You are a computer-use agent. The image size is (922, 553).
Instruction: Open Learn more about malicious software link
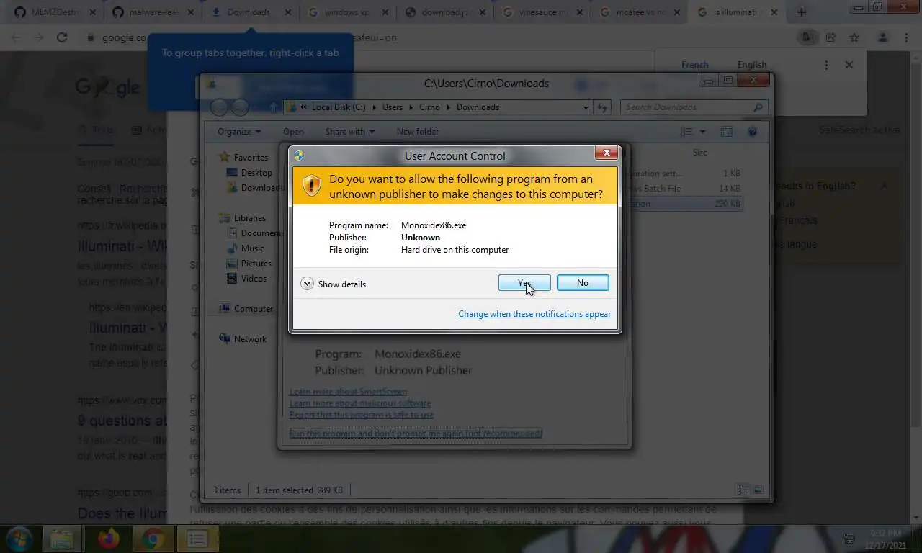[x=360, y=403]
